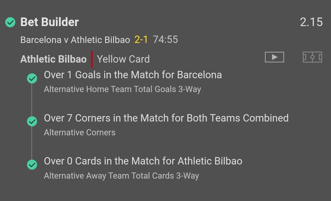
Task: Select Over 1 Goals for Barcelona leg
Action: click(x=133, y=75)
